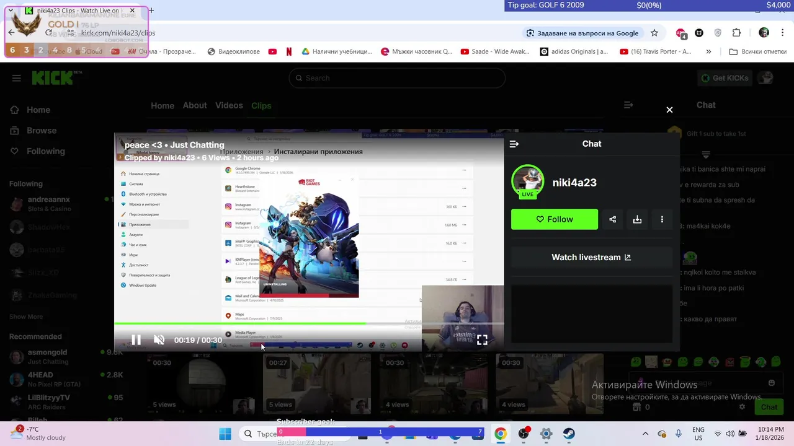Open Browse in the sidebar
Screen dimensions: 794x446
[33, 131]
